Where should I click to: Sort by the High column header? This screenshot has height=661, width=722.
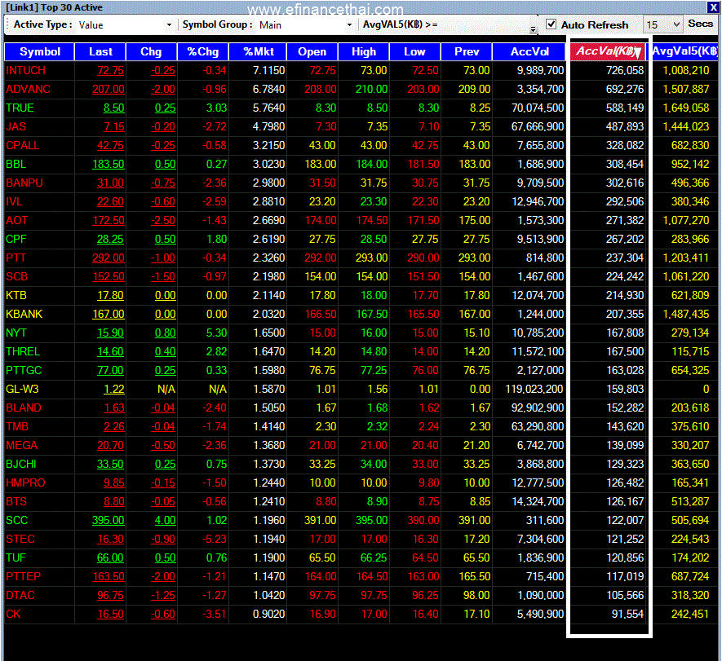[x=364, y=51]
